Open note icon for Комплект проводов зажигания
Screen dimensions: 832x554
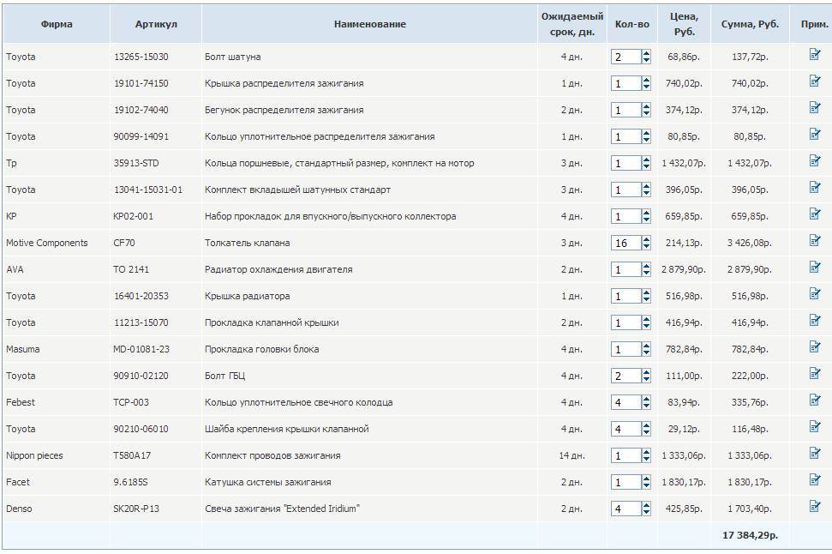pyautogui.click(x=815, y=454)
